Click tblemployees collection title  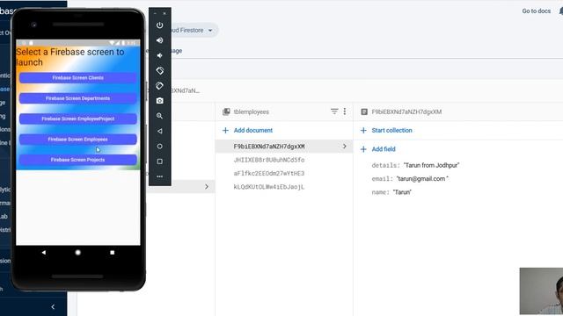click(252, 111)
